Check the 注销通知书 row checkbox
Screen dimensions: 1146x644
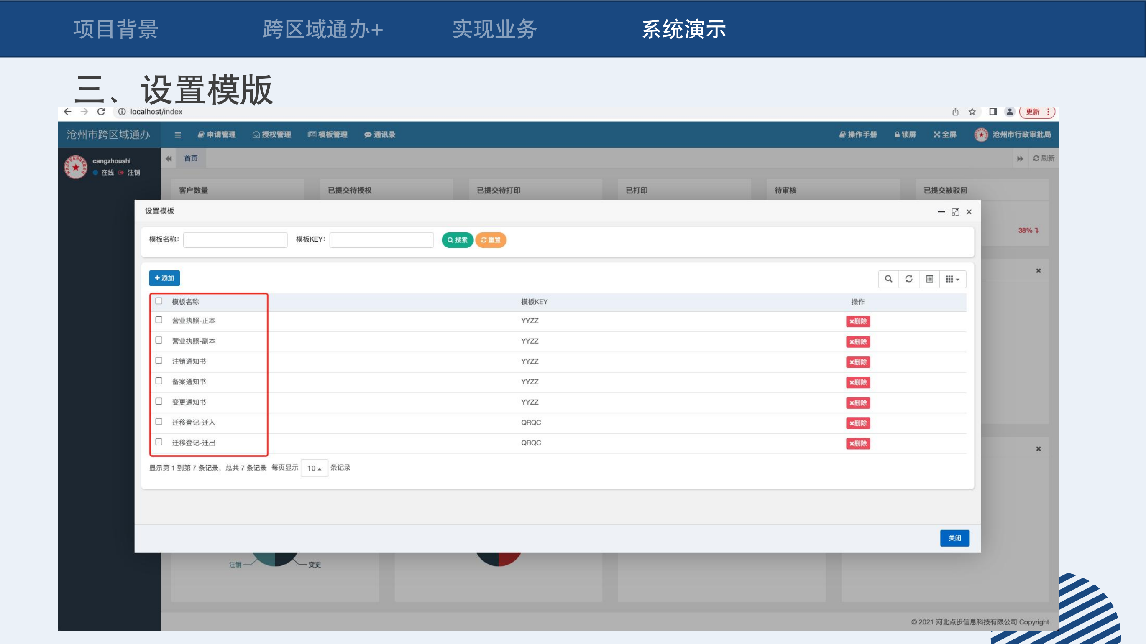[x=159, y=360]
